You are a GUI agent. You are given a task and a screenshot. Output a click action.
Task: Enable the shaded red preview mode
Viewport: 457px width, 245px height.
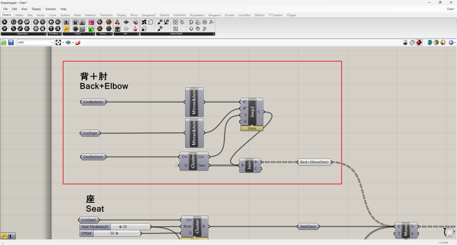point(420,43)
